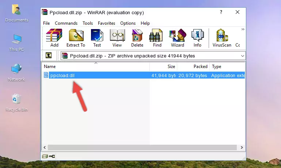Viewport: 281px width, 168px height.
Task: Open the View file tool
Action: (117, 38)
